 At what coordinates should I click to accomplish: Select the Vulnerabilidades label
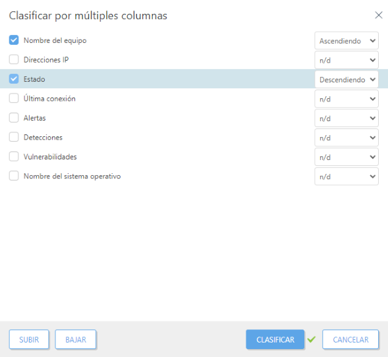tap(50, 157)
